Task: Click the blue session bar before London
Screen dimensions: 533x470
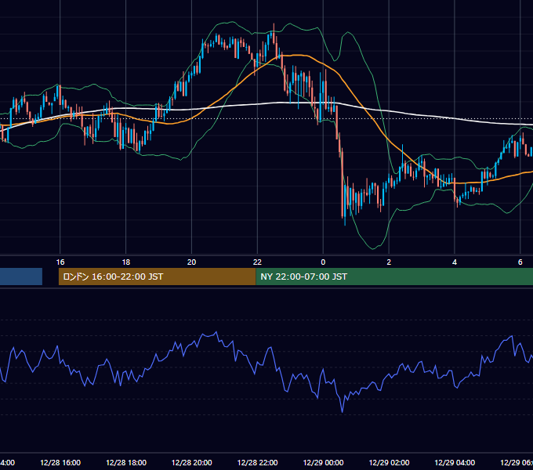Action: point(21,277)
